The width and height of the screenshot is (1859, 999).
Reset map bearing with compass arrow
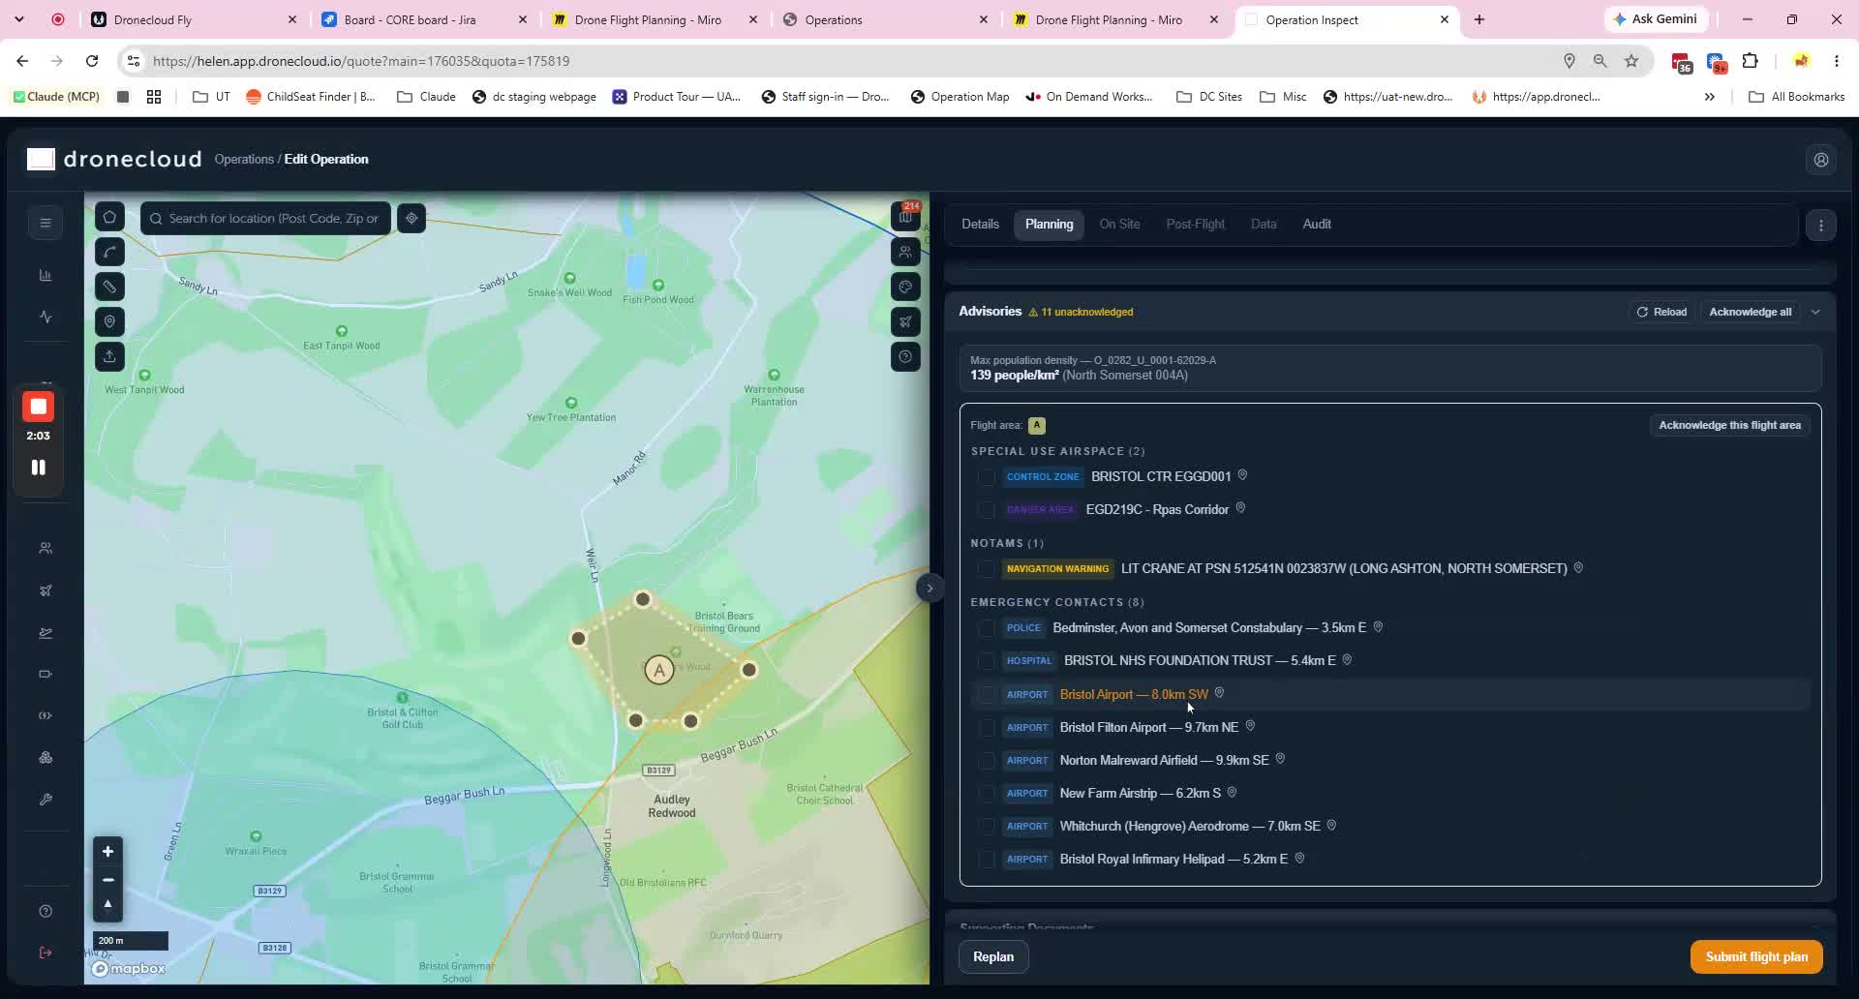107,905
